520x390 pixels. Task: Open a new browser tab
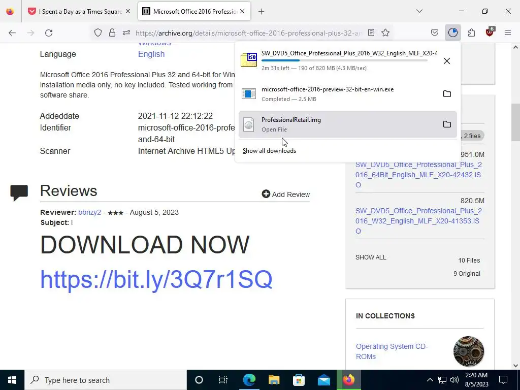coord(262,12)
